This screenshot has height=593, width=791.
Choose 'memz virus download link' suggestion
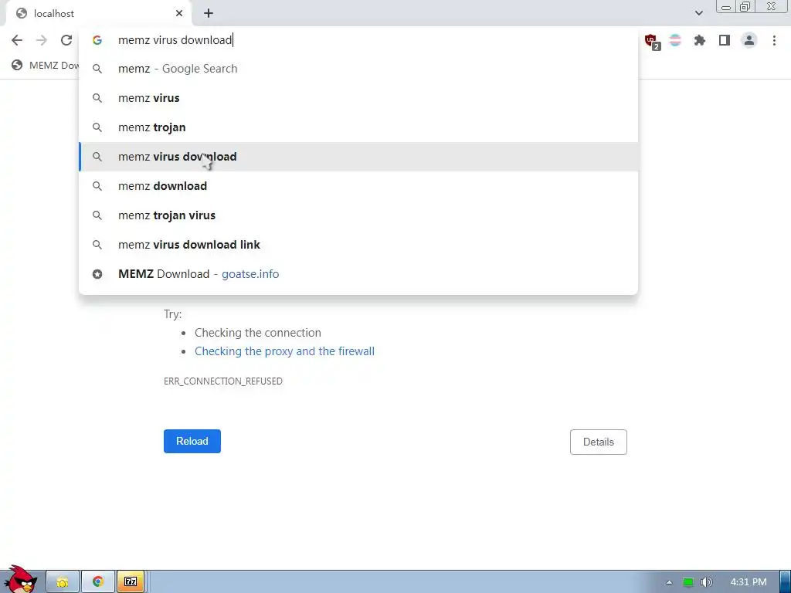[x=358, y=245]
